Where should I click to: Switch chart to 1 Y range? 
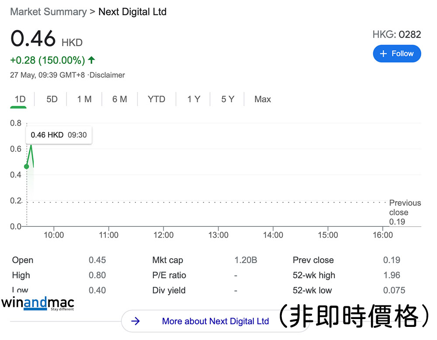pos(194,99)
